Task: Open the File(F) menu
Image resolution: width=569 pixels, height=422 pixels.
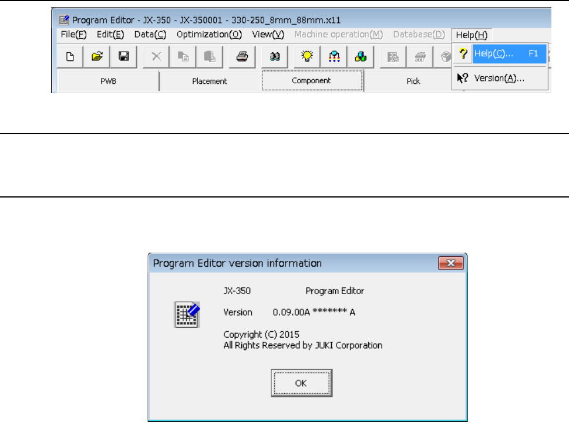Action: (73, 35)
